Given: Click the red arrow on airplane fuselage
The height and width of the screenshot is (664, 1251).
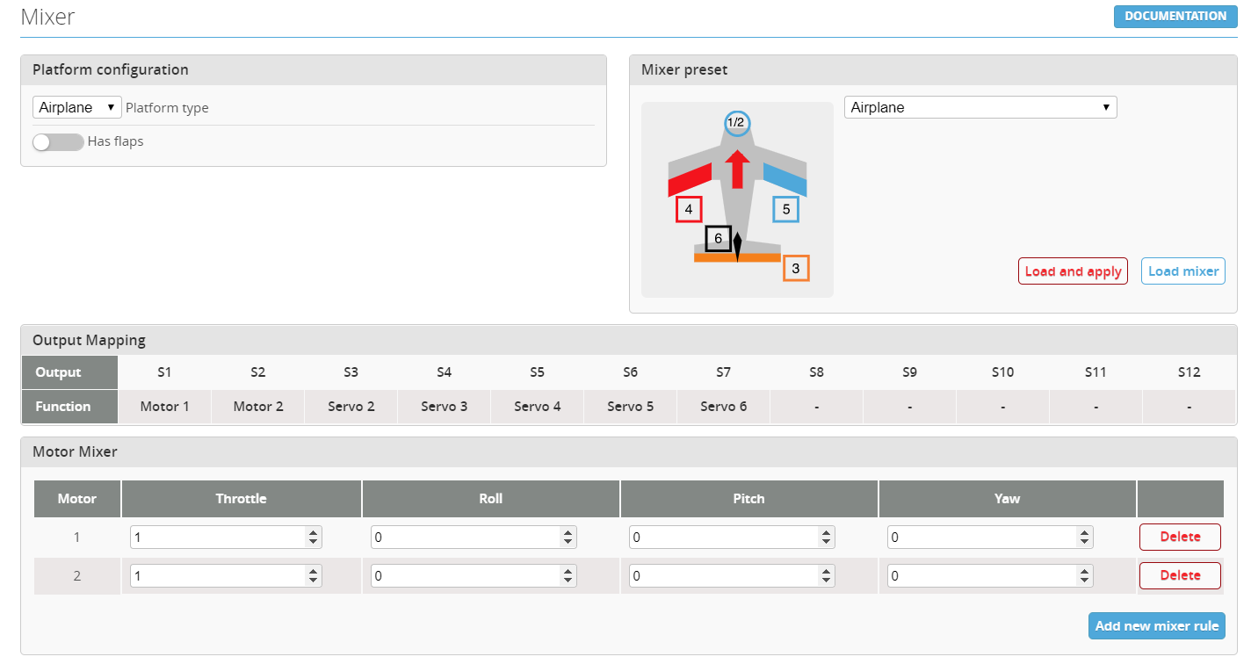Looking at the screenshot, I should (737, 169).
